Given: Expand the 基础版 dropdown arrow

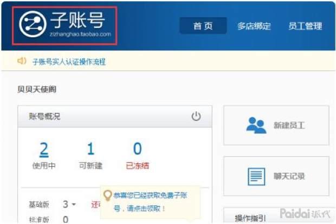Looking at the screenshot, I should (x=74, y=205).
